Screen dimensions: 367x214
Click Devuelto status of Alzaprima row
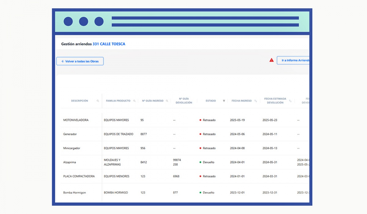[208, 162]
